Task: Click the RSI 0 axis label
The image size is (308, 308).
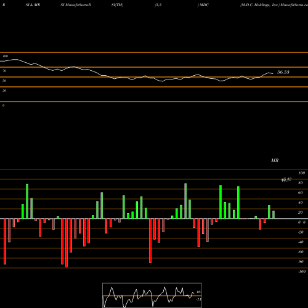Action: (x=3, y=105)
